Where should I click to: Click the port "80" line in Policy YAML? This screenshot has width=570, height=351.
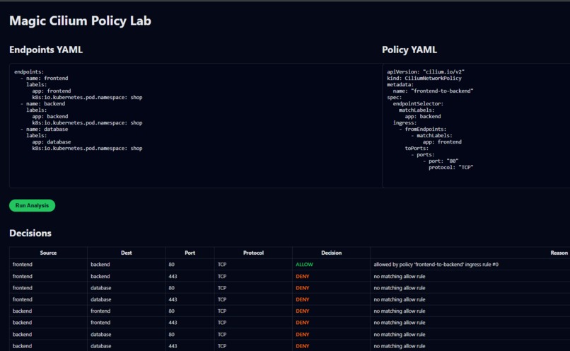[x=441, y=161]
